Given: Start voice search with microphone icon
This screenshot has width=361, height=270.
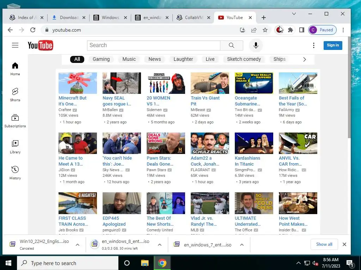Looking at the screenshot, I should click(x=256, y=45).
